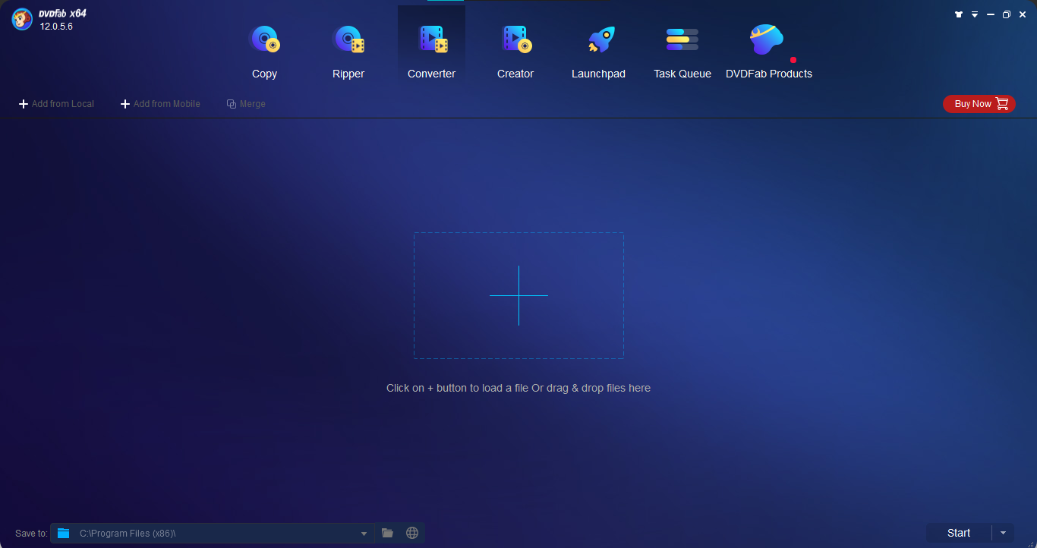This screenshot has width=1037, height=548.
Task: Open DVDFab Products
Action: (x=769, y=51)
